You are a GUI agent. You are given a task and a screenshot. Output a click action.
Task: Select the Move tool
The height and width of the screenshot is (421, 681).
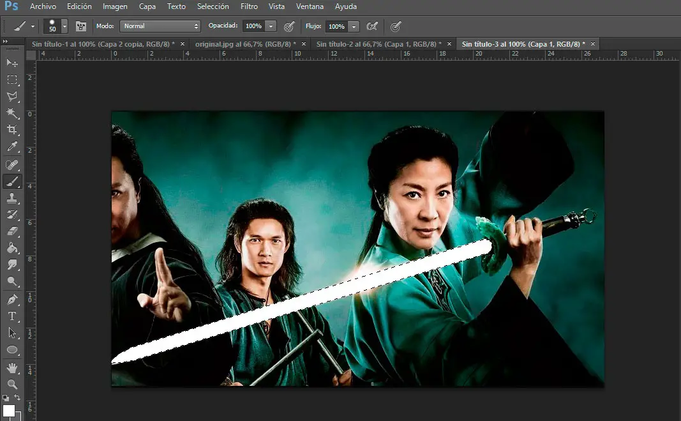[12, 63]
